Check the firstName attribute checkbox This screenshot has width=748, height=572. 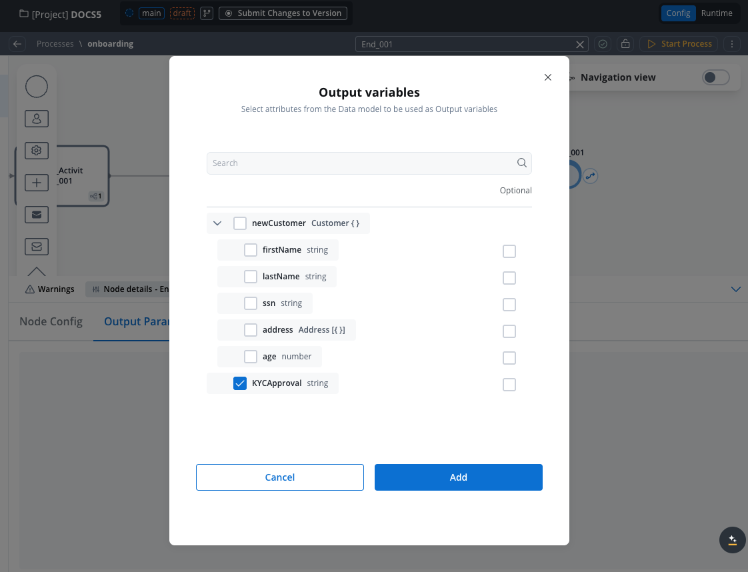[251, 250]
